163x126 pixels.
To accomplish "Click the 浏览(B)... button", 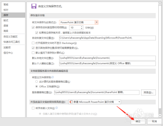I will click(148, 92).
